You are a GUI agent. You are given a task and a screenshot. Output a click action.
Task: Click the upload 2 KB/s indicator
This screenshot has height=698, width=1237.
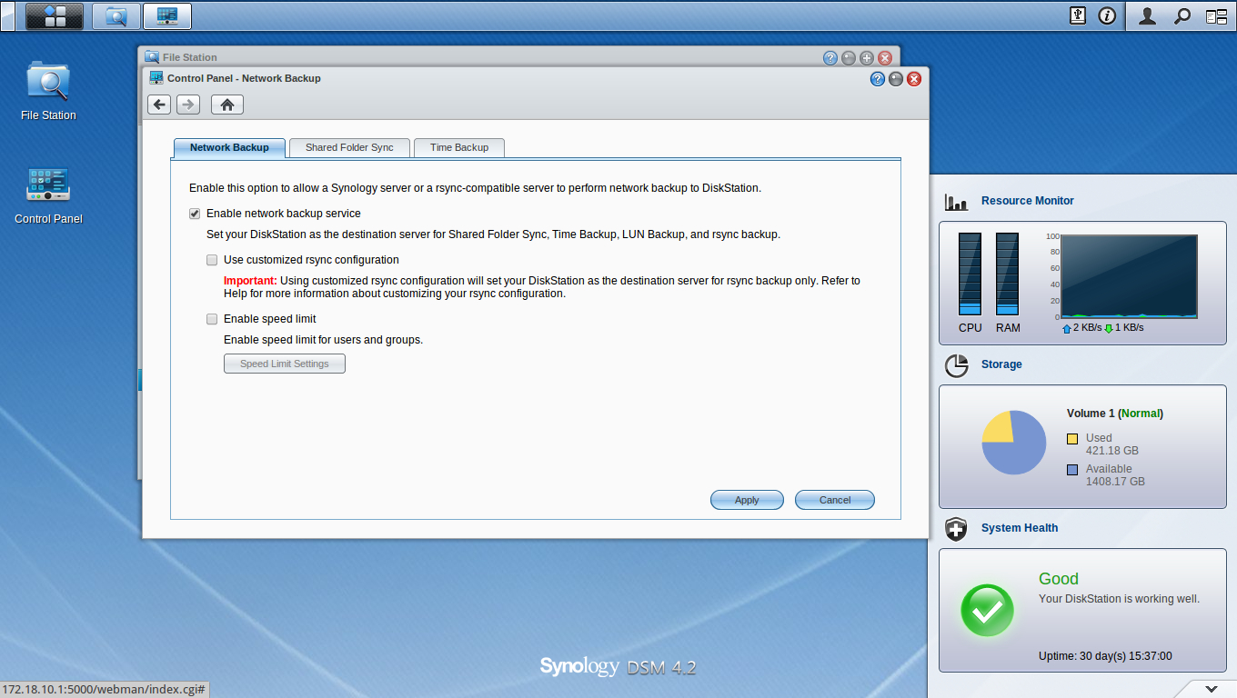click(x=1081, y=328)
